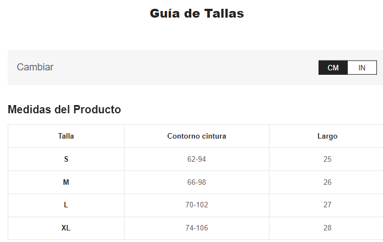Viewport: 383px width, 242px height.
Task: Click length value 27
Action: [x=327, y=205]
